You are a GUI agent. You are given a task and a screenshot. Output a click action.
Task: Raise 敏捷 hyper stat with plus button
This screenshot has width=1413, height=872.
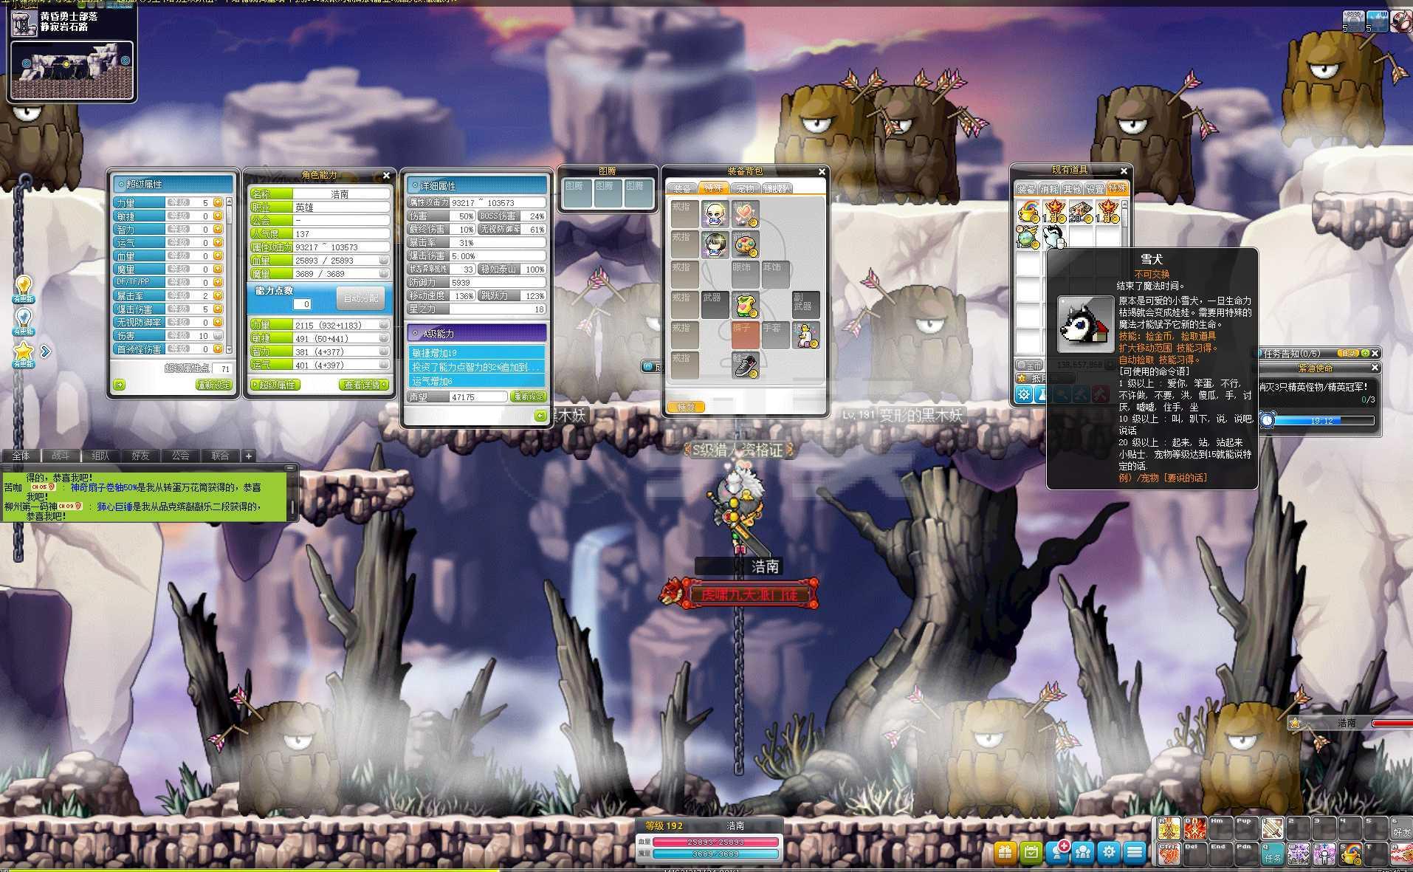[217, 216]
